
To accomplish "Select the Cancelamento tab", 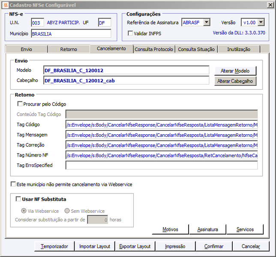I will 111,48.
